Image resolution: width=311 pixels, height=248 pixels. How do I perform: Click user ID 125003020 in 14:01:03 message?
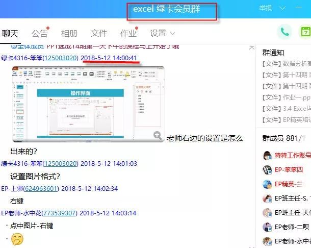coord(61,164)
